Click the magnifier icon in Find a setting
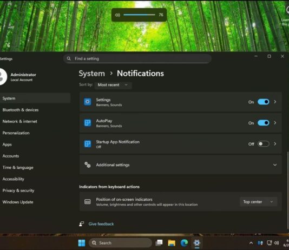The width and height of the screenshot is (289, 250). tap(69, 58)
